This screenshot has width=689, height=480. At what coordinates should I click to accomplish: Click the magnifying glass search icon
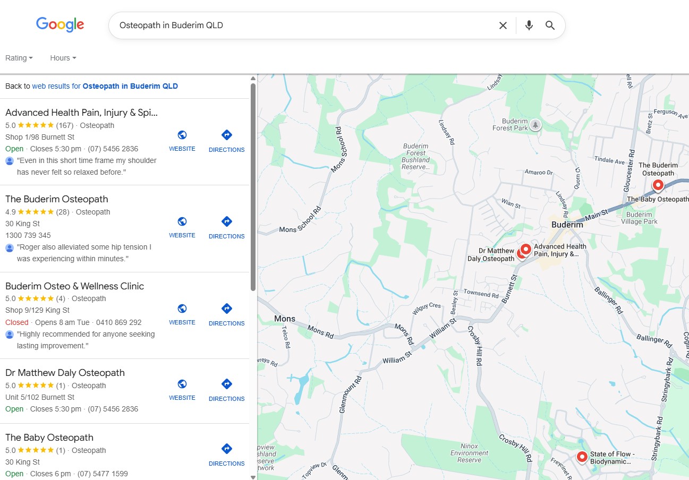[550, 25]
